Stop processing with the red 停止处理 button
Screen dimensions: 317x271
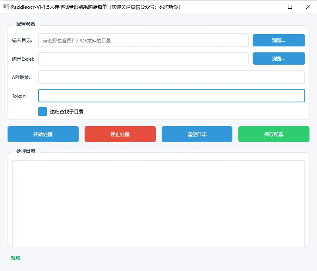tap(120, 134)
